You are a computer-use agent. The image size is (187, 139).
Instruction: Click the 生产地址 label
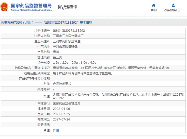pos(43,47)
